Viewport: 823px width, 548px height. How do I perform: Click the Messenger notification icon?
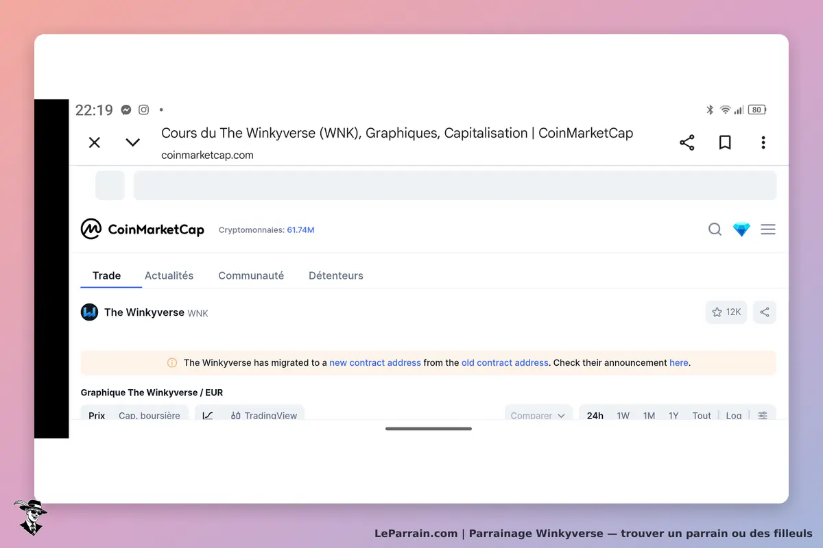tap(126, 110)
